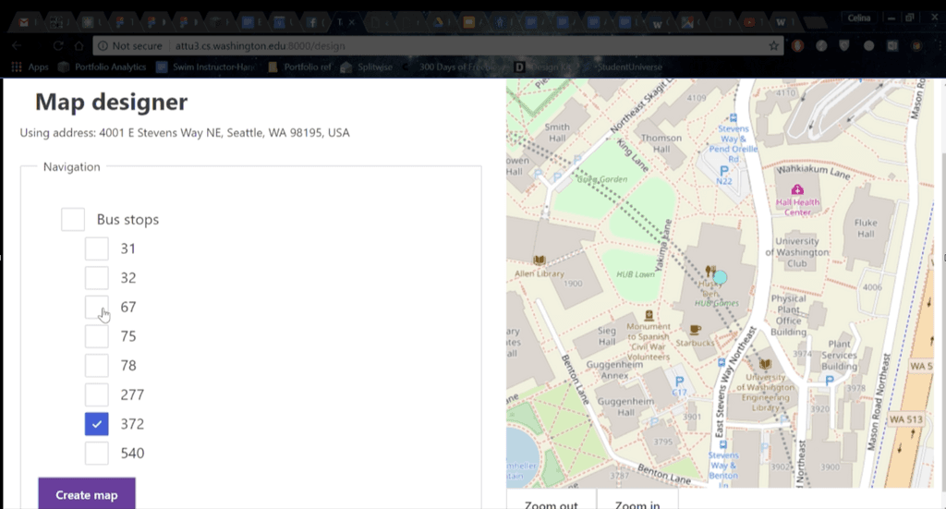Viewport: 946px width, 509px height.
Task: Click the Starbucks coffee cup icon
Action: 695,329
